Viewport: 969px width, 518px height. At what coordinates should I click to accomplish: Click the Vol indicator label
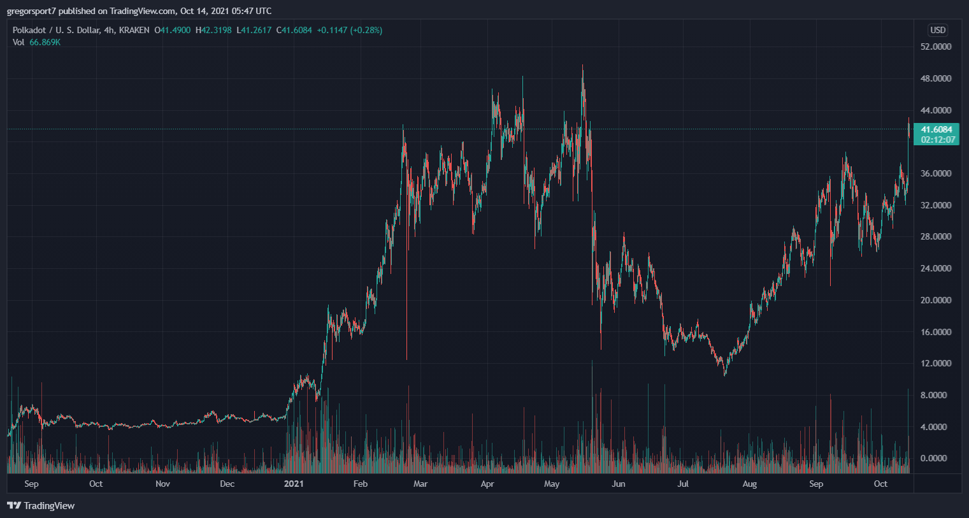18,42
